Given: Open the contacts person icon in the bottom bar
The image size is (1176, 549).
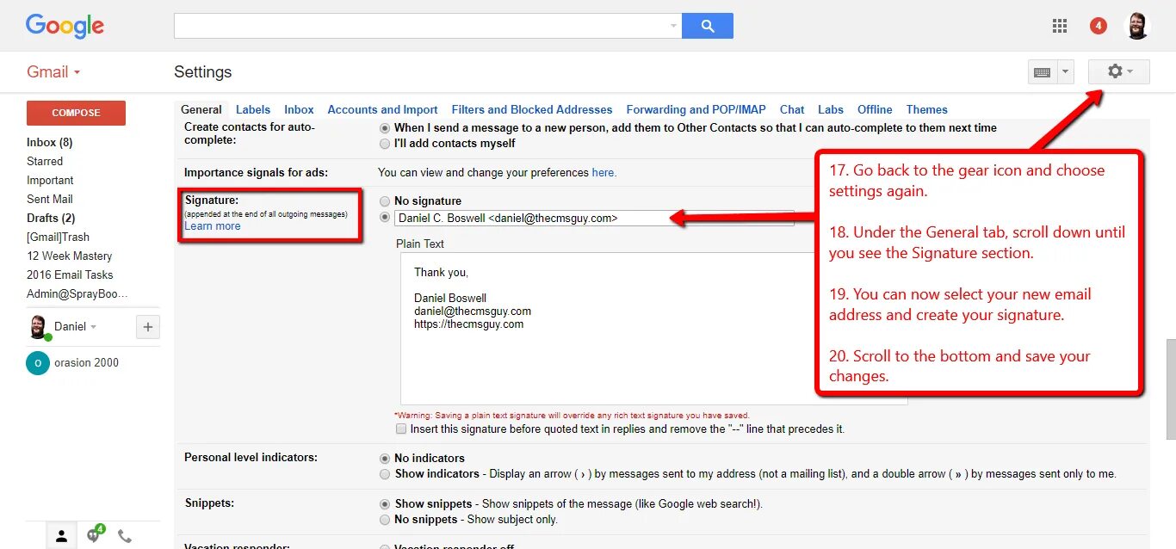Looking at the screenshot, I should pos(61,536).
